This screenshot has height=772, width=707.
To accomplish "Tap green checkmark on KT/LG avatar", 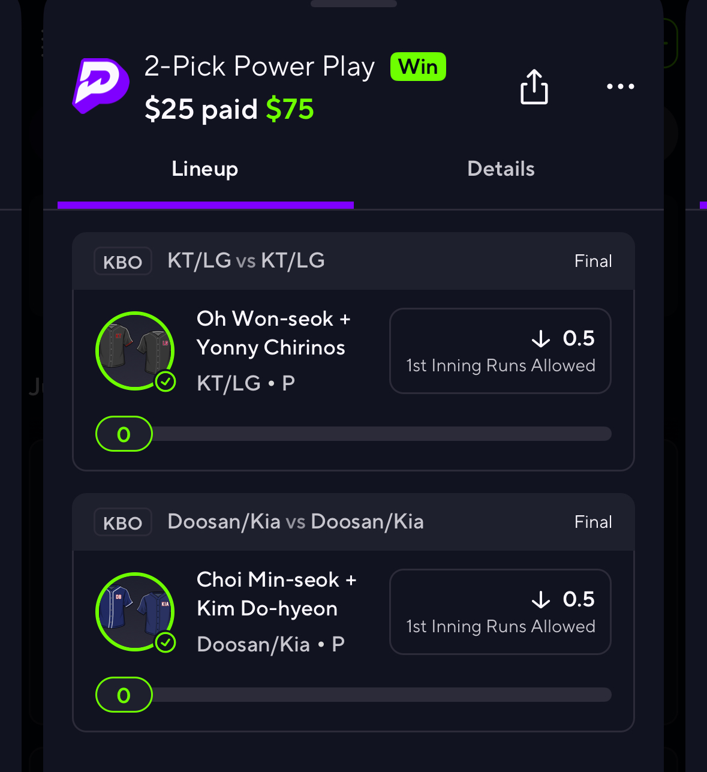I will coord(166,382).
